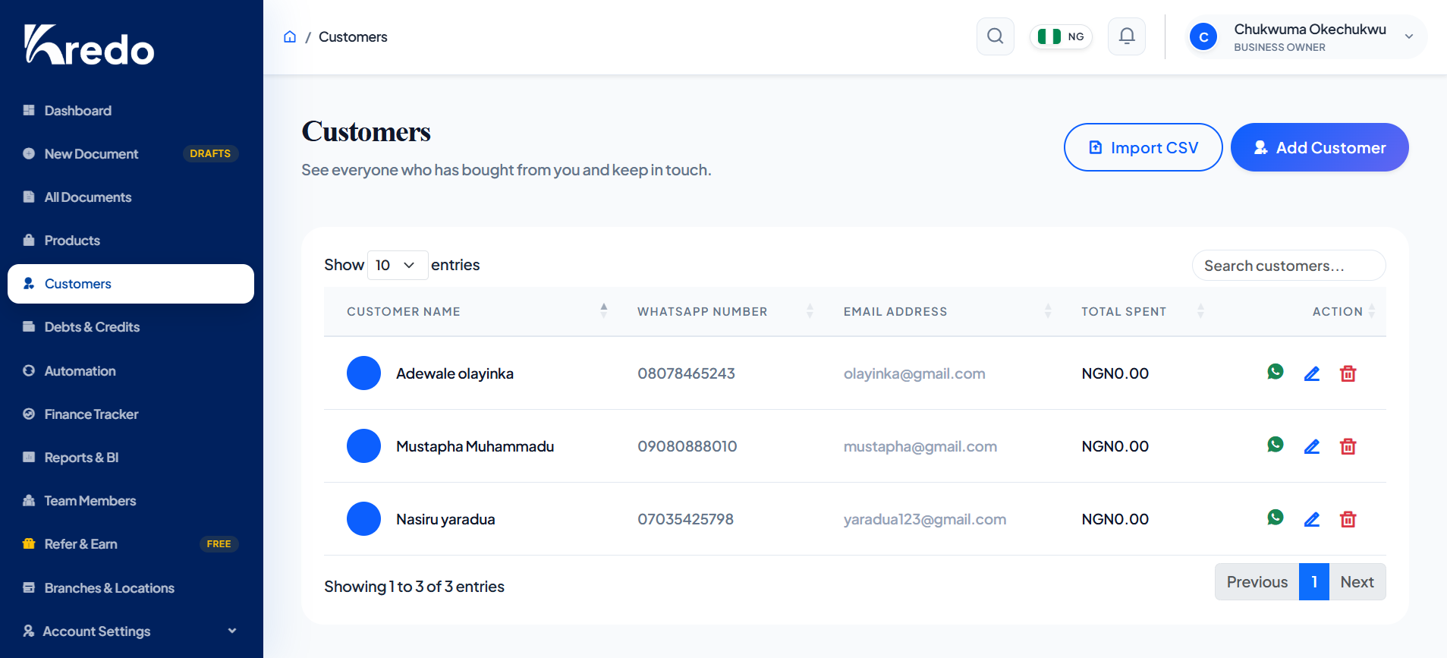
Task: Delete Adewale olayinka from customers
Action: [1348, 373]
